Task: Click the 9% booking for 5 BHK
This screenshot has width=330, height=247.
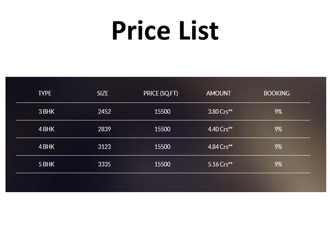Action: 278,164
